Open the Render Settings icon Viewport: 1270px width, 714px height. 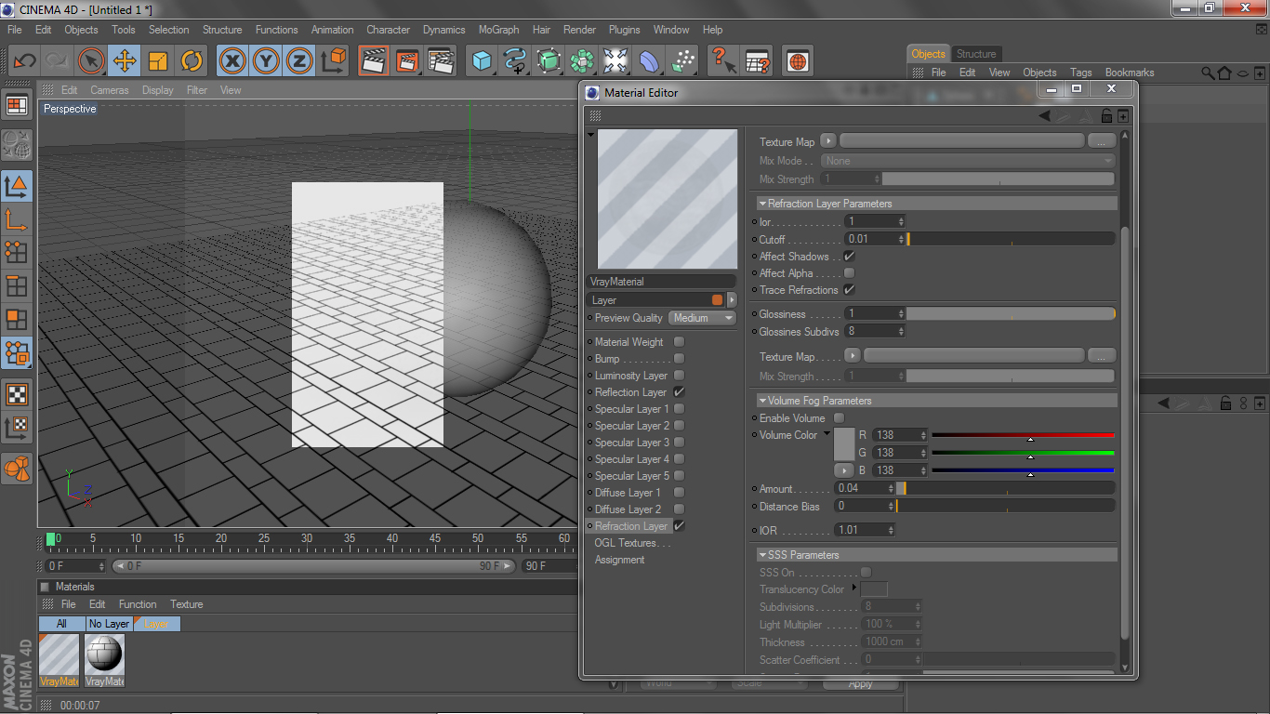[x=441, y=61]
